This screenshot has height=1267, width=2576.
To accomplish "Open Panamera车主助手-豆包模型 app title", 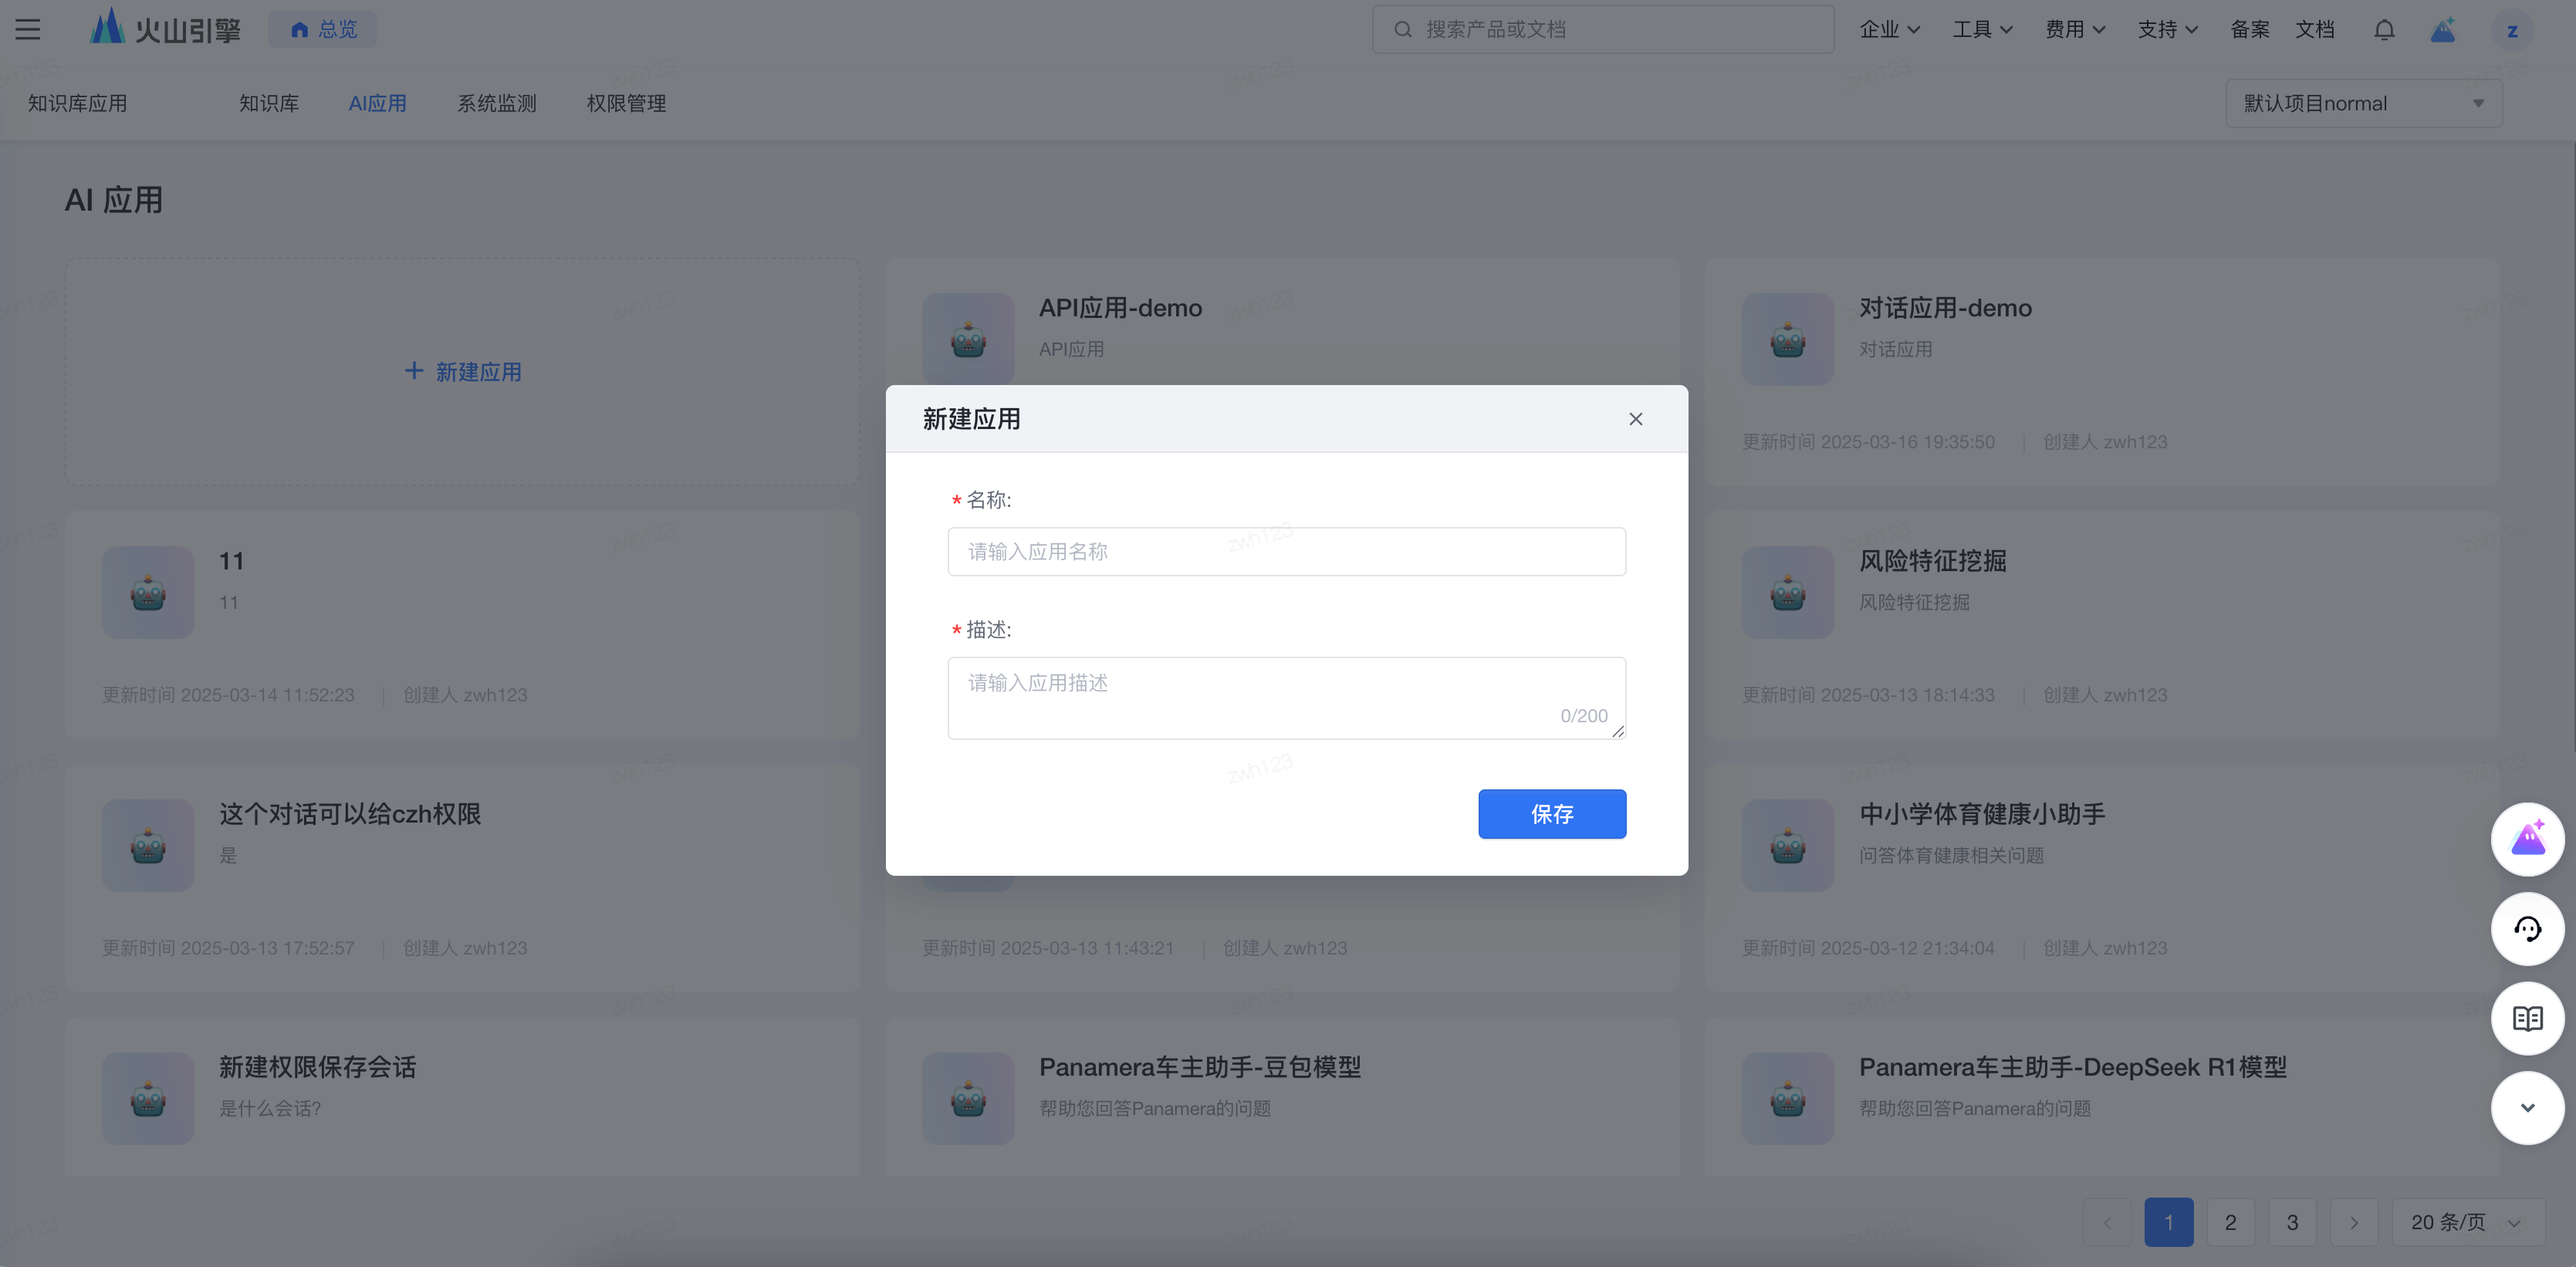I will (1200, 1067).
